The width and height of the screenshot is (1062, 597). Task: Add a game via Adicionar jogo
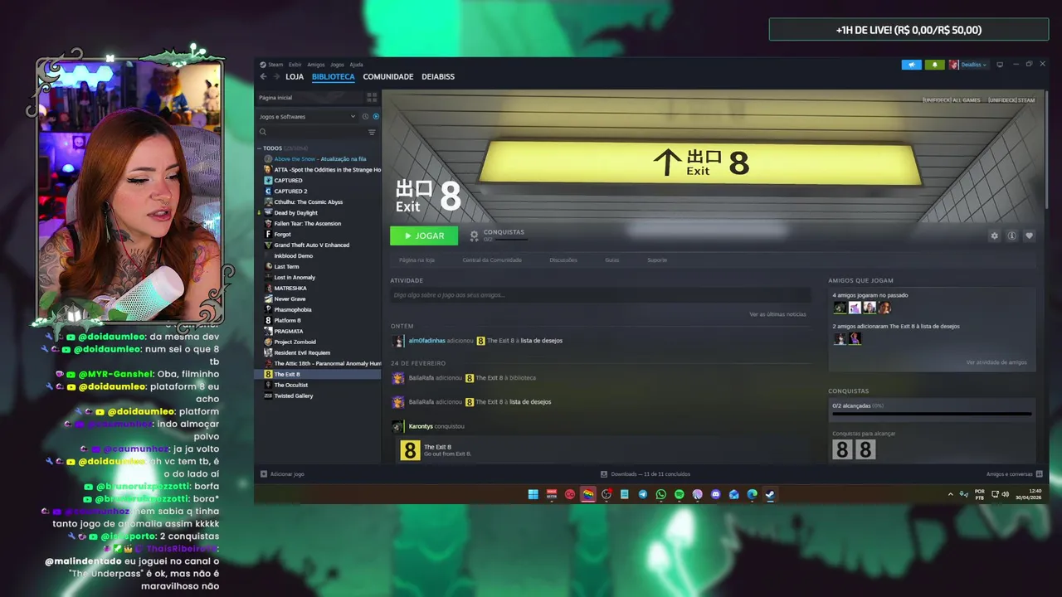click(282, 474)
